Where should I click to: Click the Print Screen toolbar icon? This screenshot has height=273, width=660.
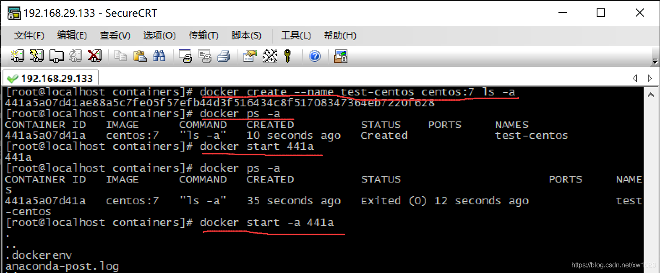point(185,56)
